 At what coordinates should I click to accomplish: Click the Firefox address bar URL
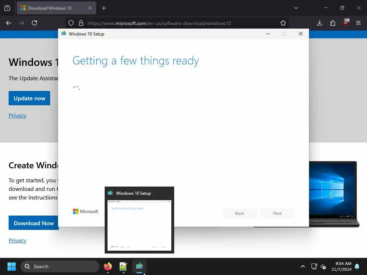159,23
